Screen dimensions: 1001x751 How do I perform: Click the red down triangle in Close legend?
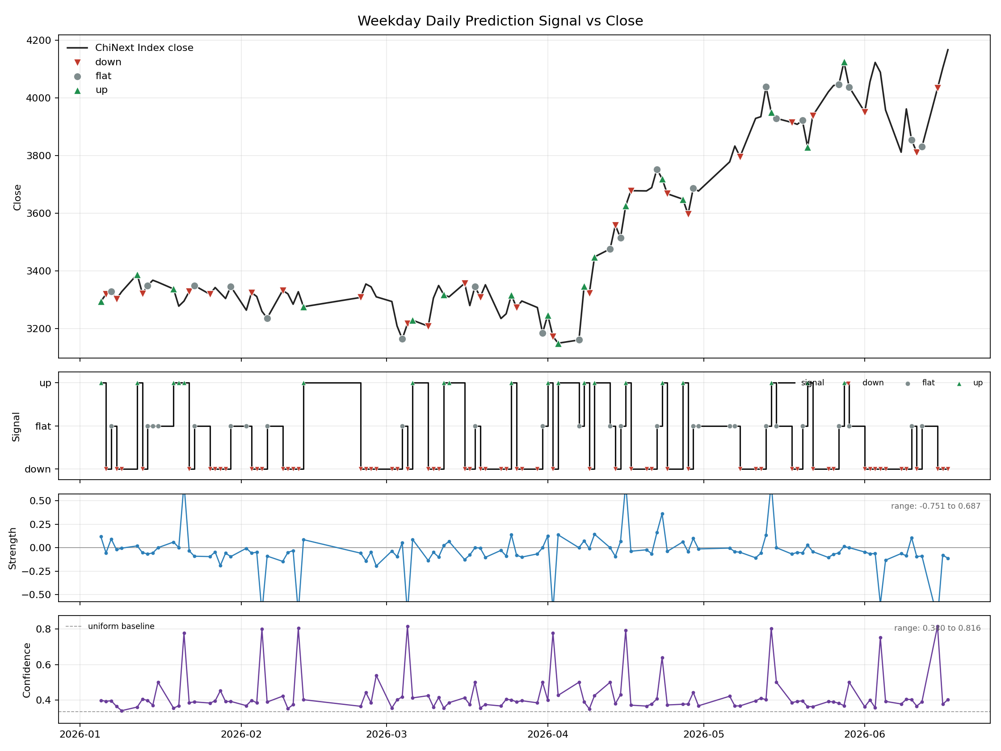click(x=77, y=63)
